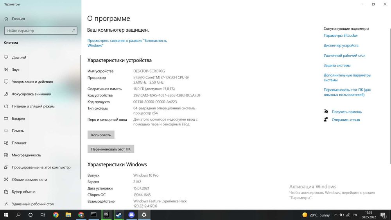Screen dimensions: 391x220
Task: Click the search magnifier in Найти параметр
Action: click(x=74, y=30)
